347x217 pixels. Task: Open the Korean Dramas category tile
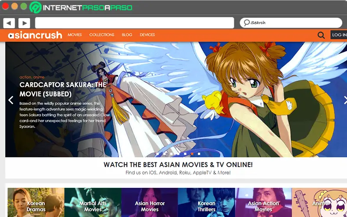pyautogui.click(x=36, y=202)
